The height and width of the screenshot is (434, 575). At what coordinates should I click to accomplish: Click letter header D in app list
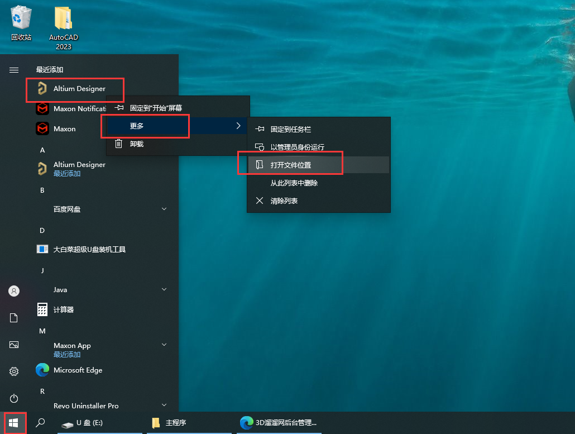coord(42,230)
